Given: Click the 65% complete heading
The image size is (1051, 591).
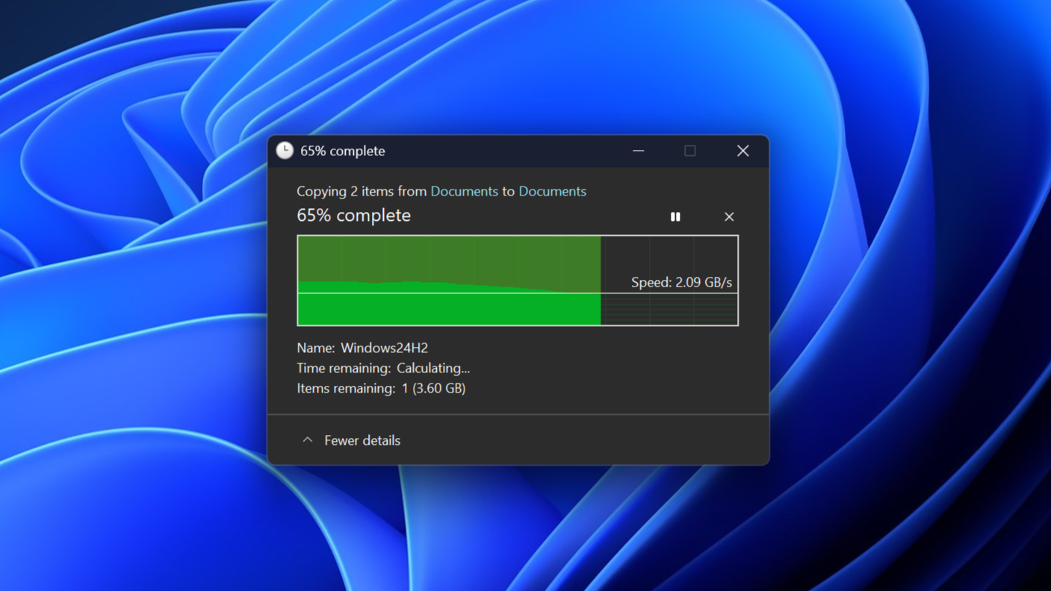Looking at the screenshot, I should click(353, 216).
